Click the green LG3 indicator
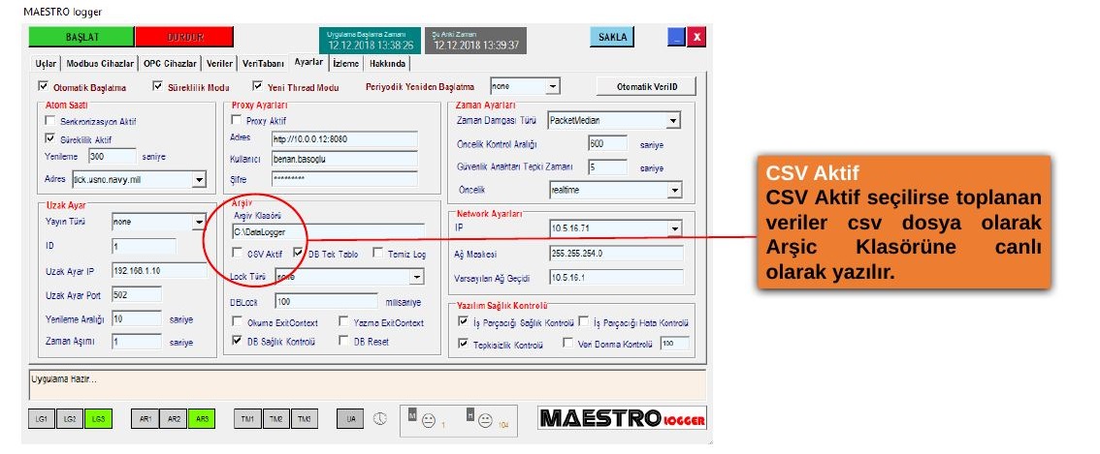 pos(98,419)
